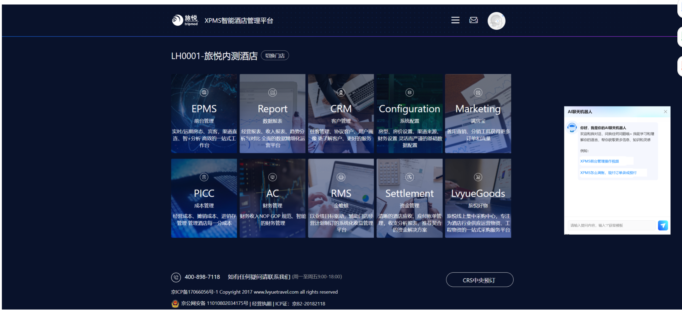This screenshot has height=310, width=682.
Task: Open the Configuration system settings tile
Action: (x=410, y=113)
